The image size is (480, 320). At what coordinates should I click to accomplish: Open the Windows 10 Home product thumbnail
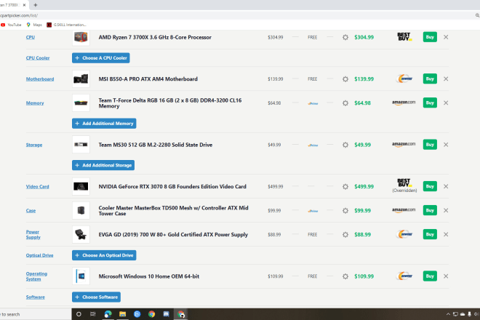coord(81,276)
